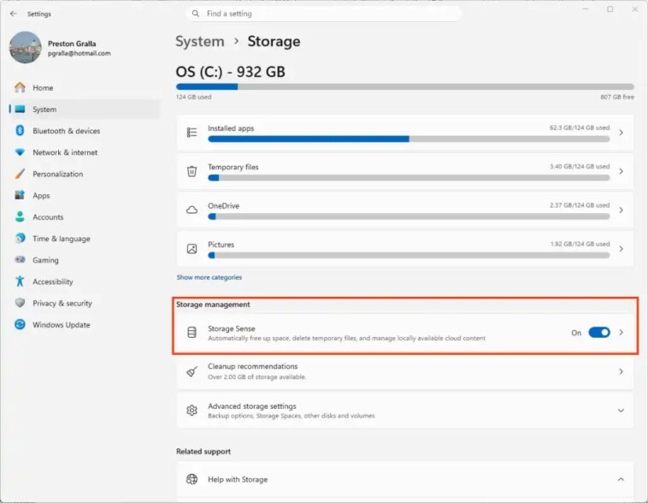The height and width of the screenshot is (503, 648).
Task: Open Time & language settings
Action: click(84, 239)
